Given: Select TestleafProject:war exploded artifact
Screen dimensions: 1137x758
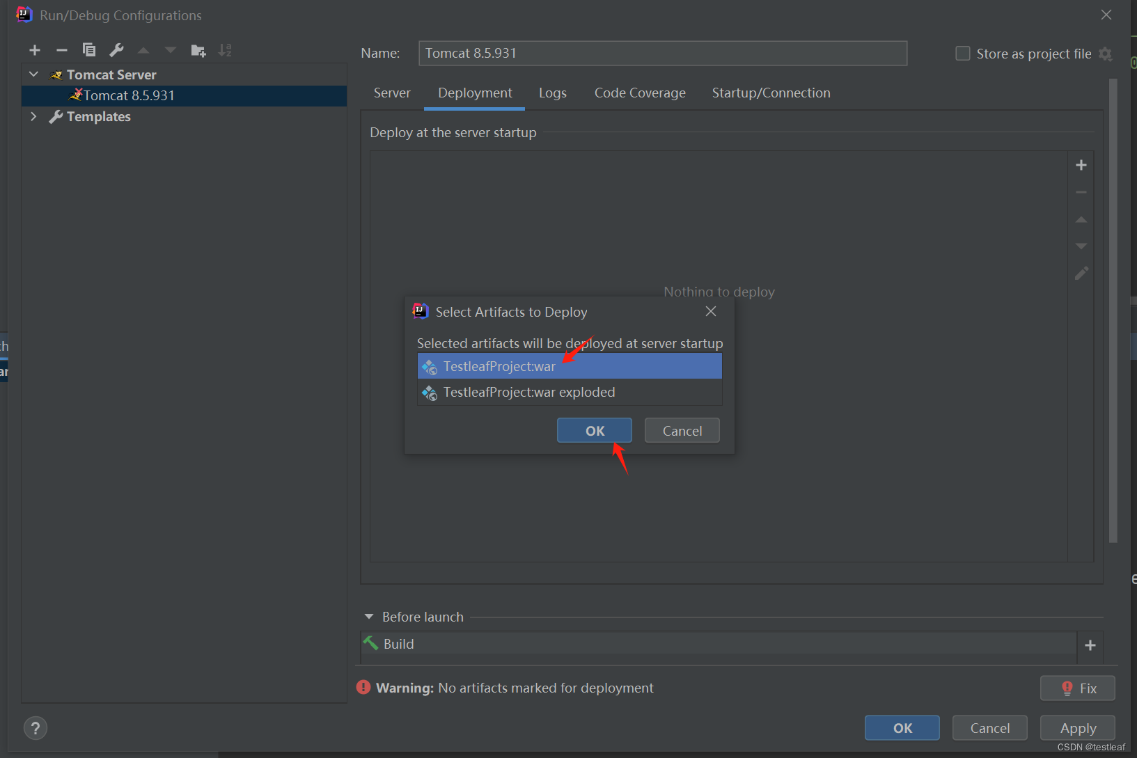Looking at the screenshot, I should [x=570, y=393].
